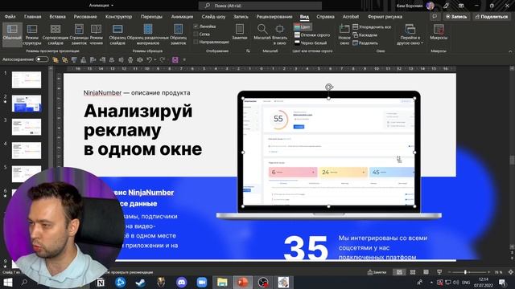This screenshot has height=289, width=515.
Task: Select slide 3 thumbnail
Action: point(27,127)
